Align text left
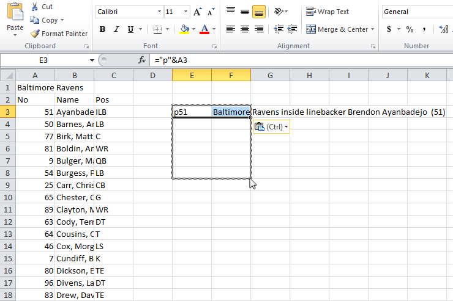 231,29
